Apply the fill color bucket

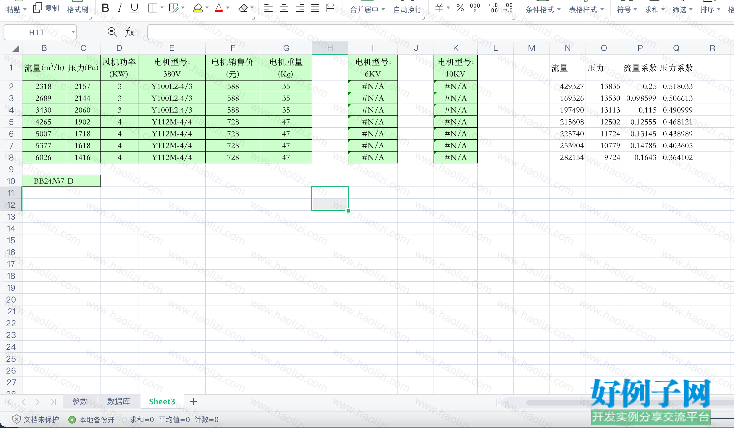pos(198,8)
